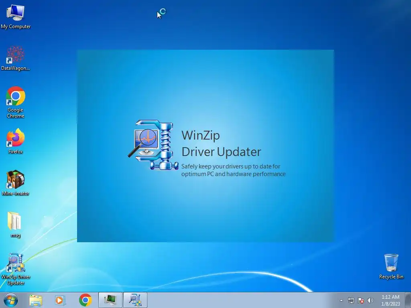Open Windows Explorer from the taskbar
This screenshot has width=411, height=308.
coord(36,300)
